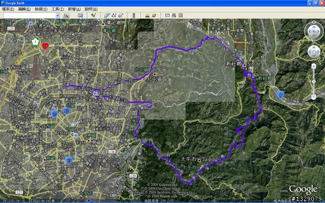
Task: Click the East district marker dot
Action: point(88,141)
